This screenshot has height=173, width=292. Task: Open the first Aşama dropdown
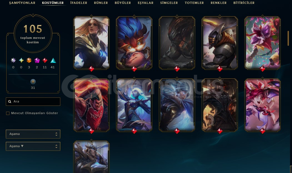[33, 134]
